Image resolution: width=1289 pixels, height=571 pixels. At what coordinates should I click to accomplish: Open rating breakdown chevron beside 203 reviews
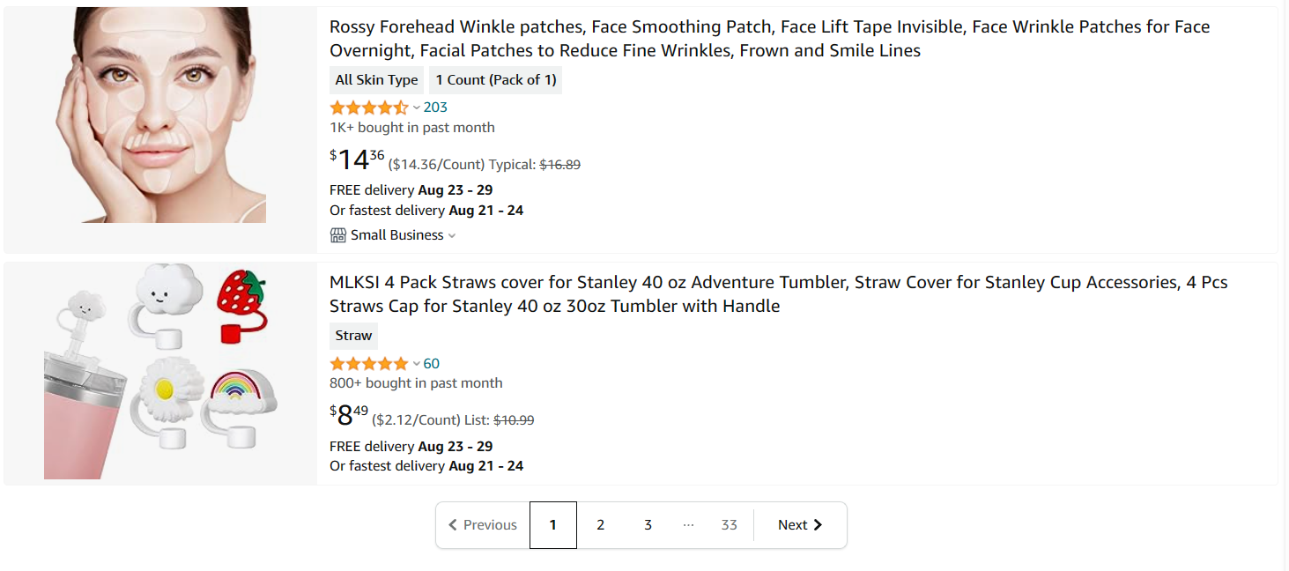(417, 108)
